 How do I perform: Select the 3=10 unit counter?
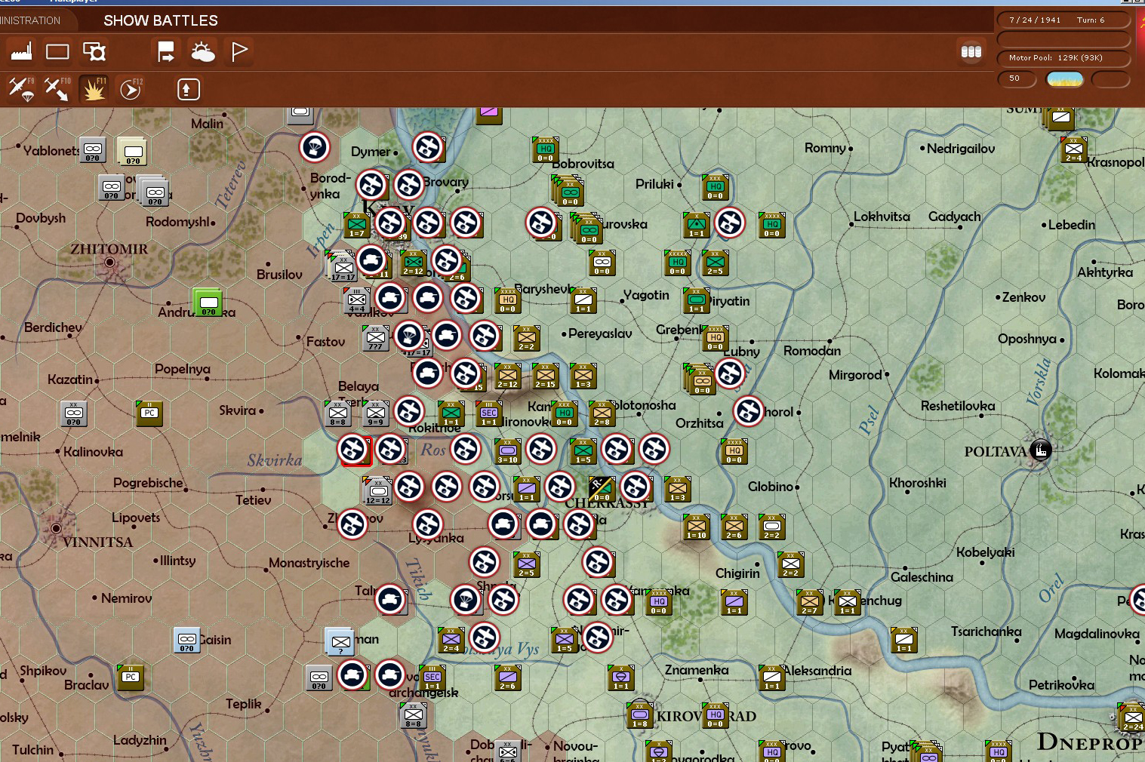tap(507, 452)
